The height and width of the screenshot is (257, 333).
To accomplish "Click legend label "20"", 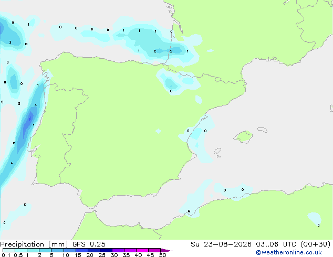I will 90,255.
